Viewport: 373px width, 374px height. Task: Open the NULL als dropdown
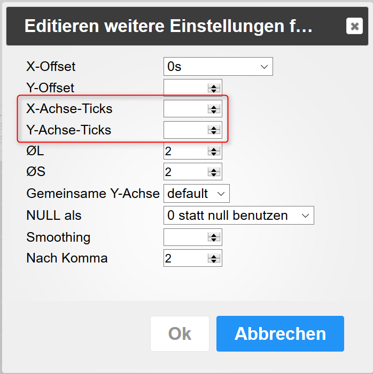238,216
